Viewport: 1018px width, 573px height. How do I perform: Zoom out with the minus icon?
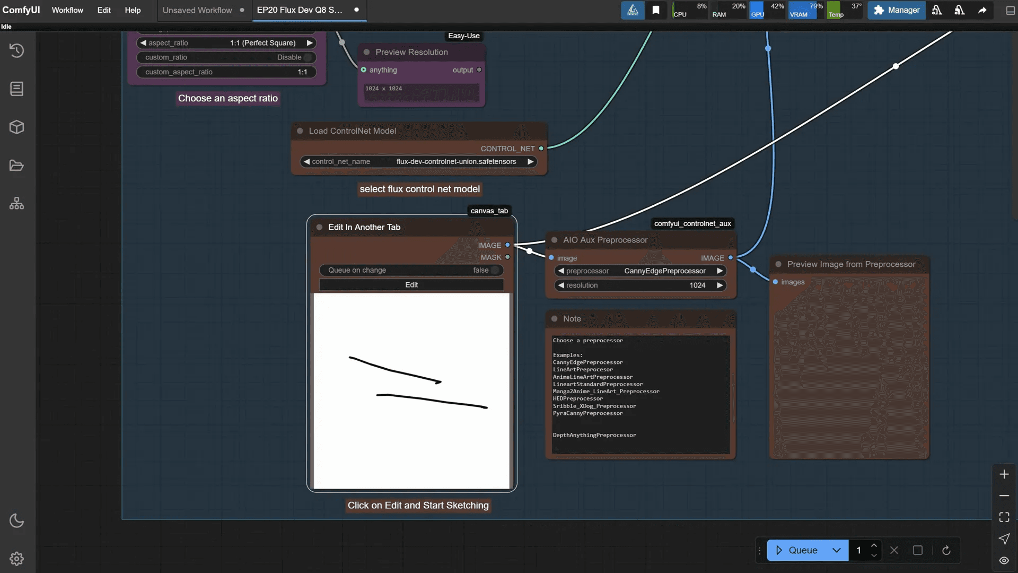pos(1004,496)
